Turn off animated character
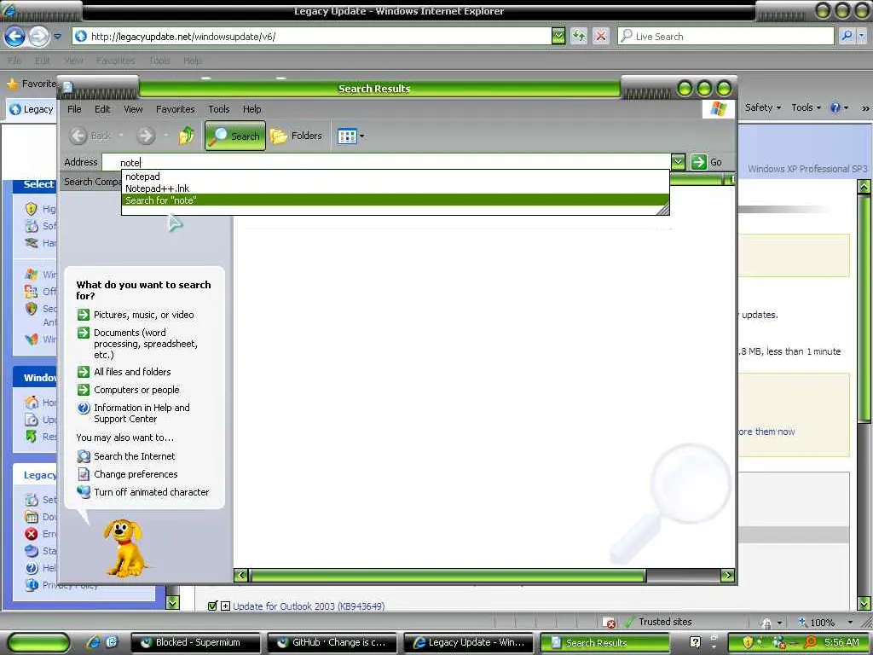The height and width of the screenshot is (655, 873). tap(152, 492)
